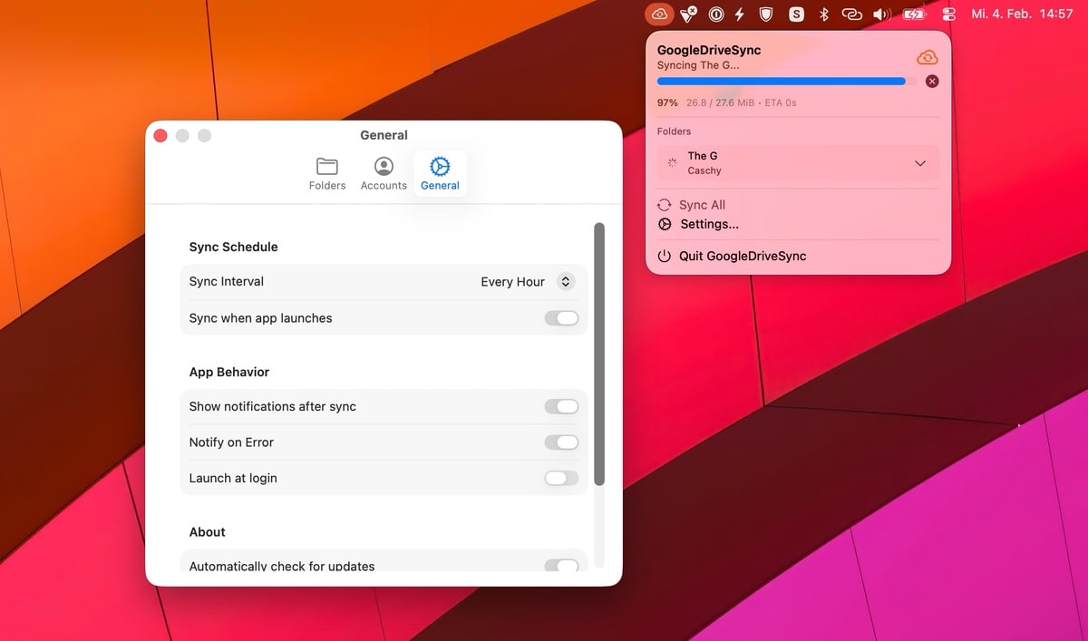Viewport: 1088px width, 641px height.
Task: Click the 97% progress text
Action: tap(667, 102)
